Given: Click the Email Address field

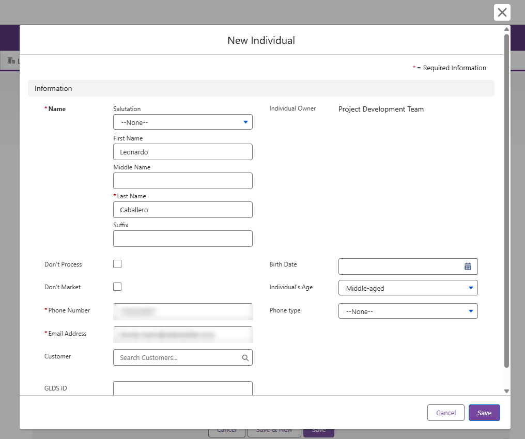Looking at the screenshot, I should [x=183, y=335].
